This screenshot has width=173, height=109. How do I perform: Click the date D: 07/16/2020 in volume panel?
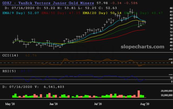click(17, 87)
